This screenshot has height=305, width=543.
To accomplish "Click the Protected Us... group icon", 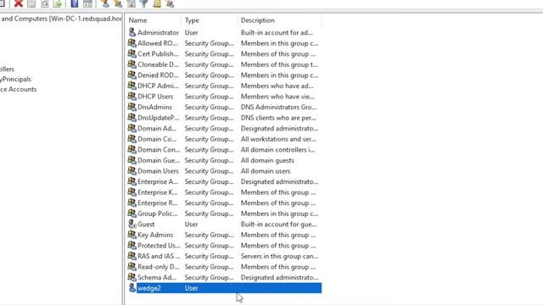I will [x=132, y=246].
